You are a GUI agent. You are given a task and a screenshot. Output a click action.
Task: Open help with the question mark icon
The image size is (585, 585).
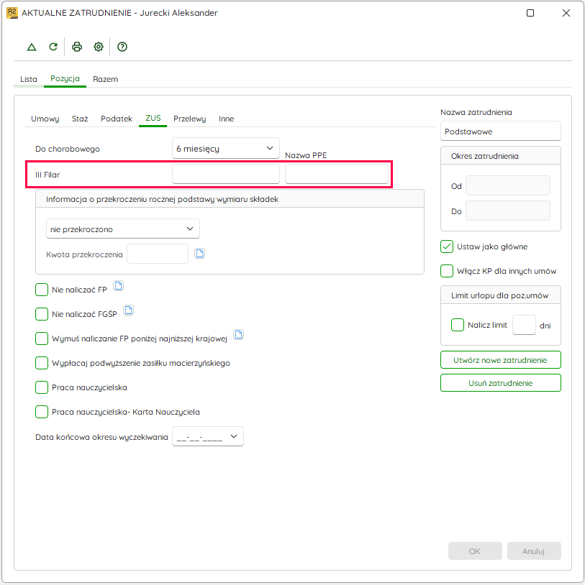pyautogui.click(x=122, y=47)
